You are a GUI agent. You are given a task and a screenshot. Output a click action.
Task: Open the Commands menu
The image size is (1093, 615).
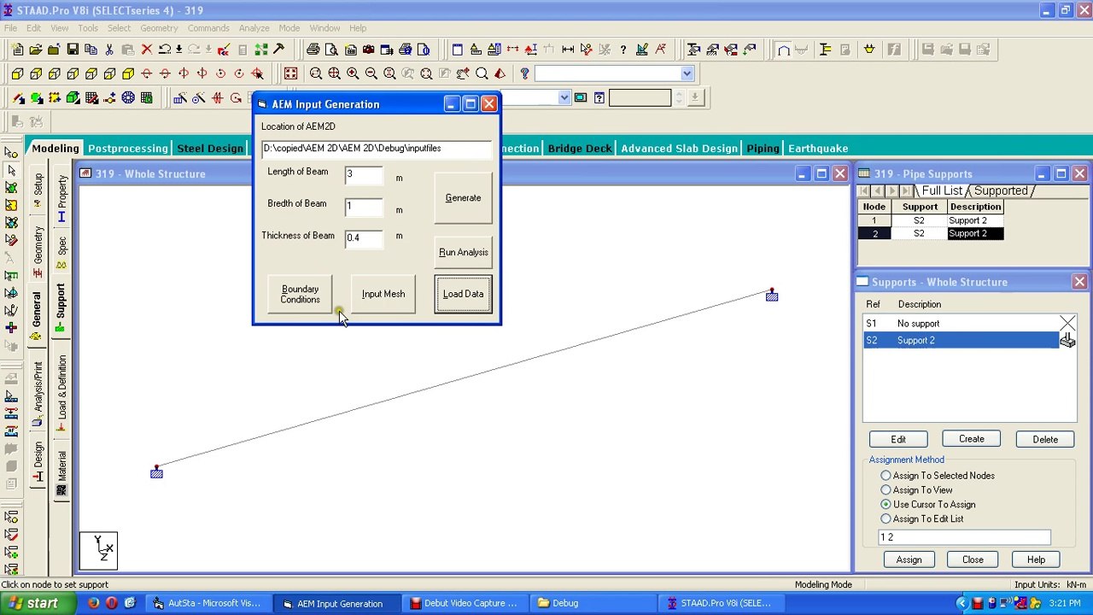[x=208, y=28]
